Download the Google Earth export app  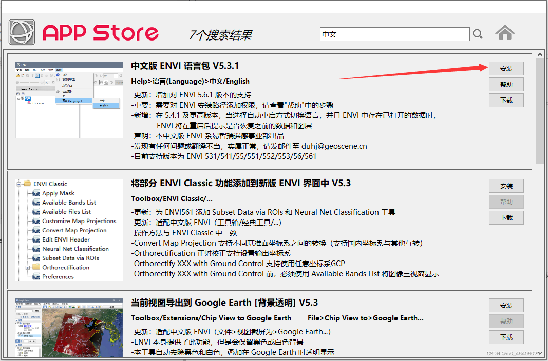(506, 337)
